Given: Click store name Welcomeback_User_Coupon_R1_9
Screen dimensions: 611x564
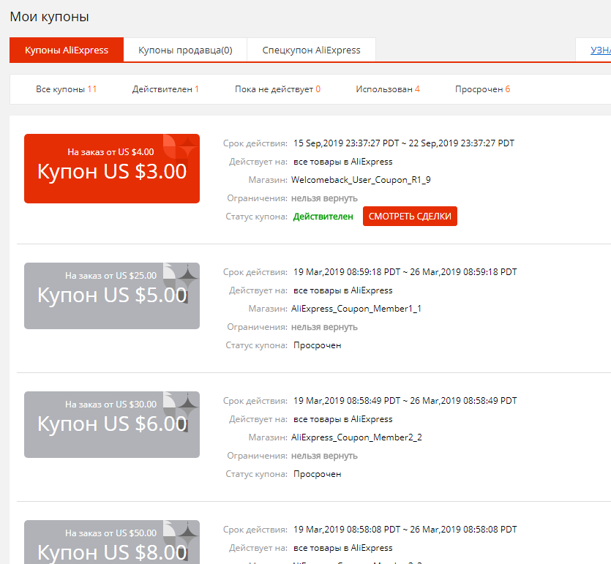Looking at the screenshot, I should (361, 180).
